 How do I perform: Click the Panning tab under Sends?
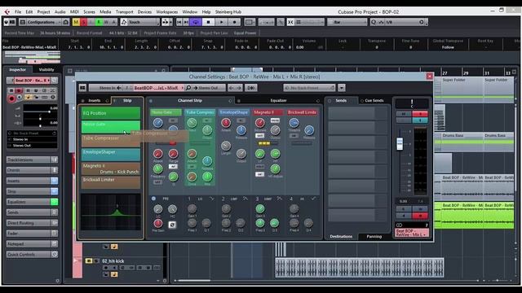[x=374, y=237]
